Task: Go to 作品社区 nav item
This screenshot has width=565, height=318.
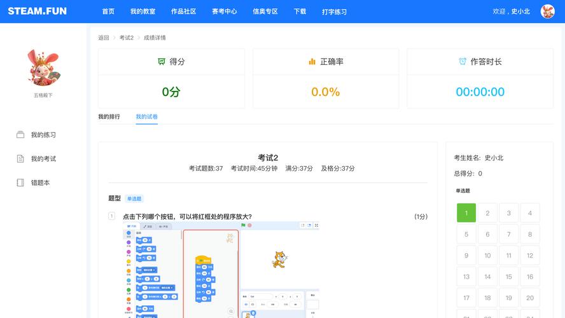Action: pos(183,11)
